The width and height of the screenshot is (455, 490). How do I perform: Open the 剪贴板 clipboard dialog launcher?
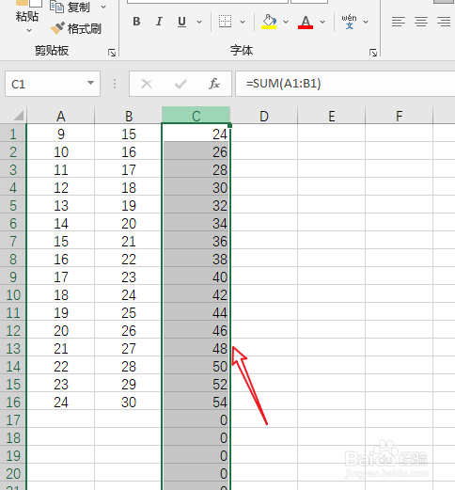point(112,53)
